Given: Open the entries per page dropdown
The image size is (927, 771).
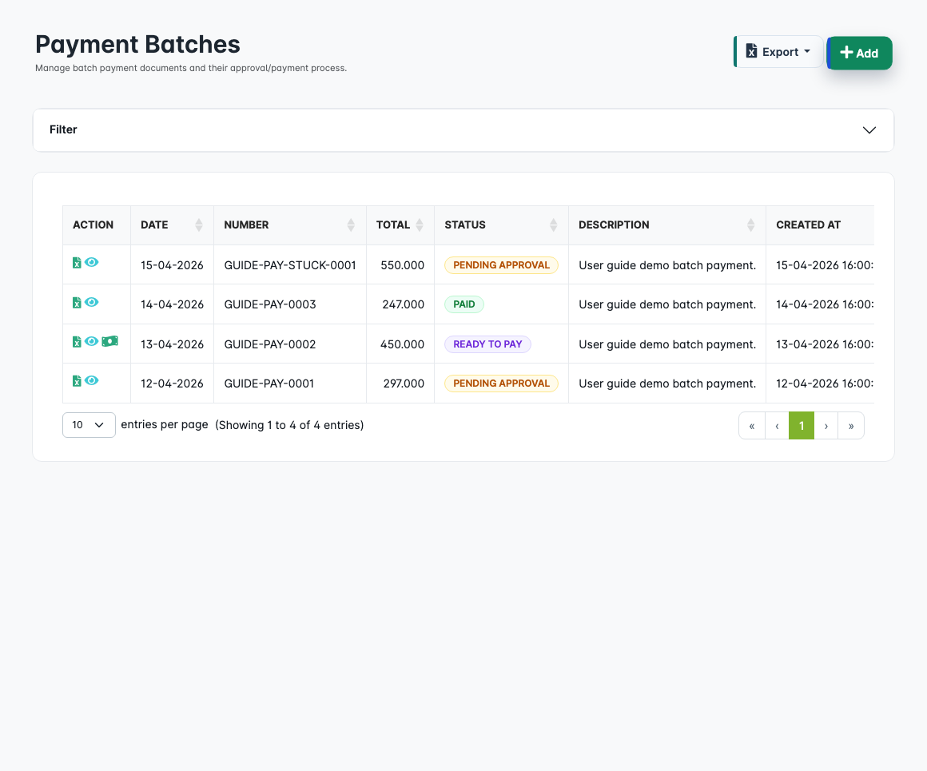Looking at the screenshot, I should pyautogui.click(x=88, y=424).
